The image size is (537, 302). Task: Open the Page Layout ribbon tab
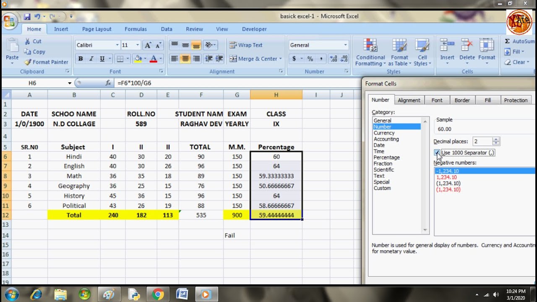click(x=97, y=29)
